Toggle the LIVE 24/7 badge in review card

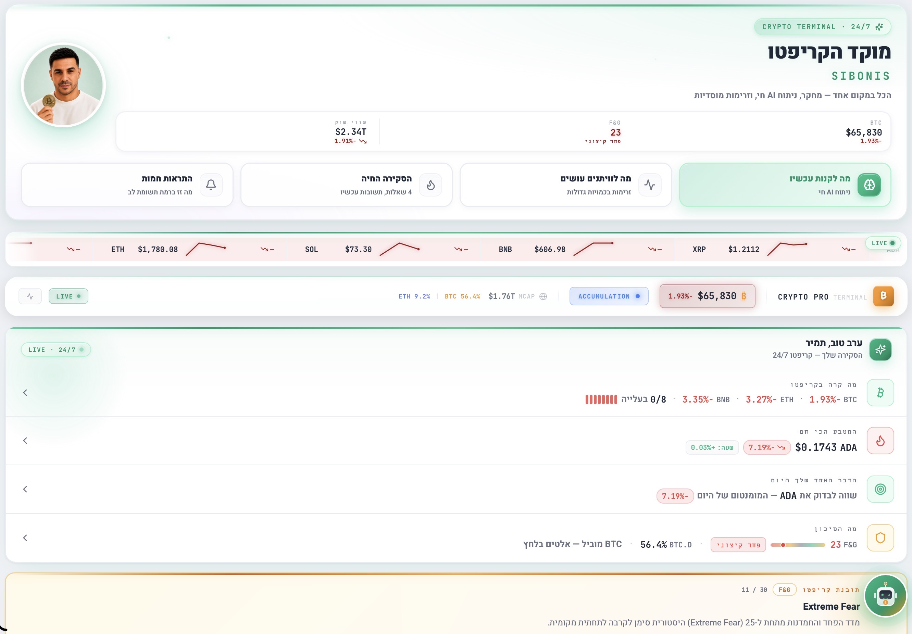pyautogui.click(x=56, y=350)
